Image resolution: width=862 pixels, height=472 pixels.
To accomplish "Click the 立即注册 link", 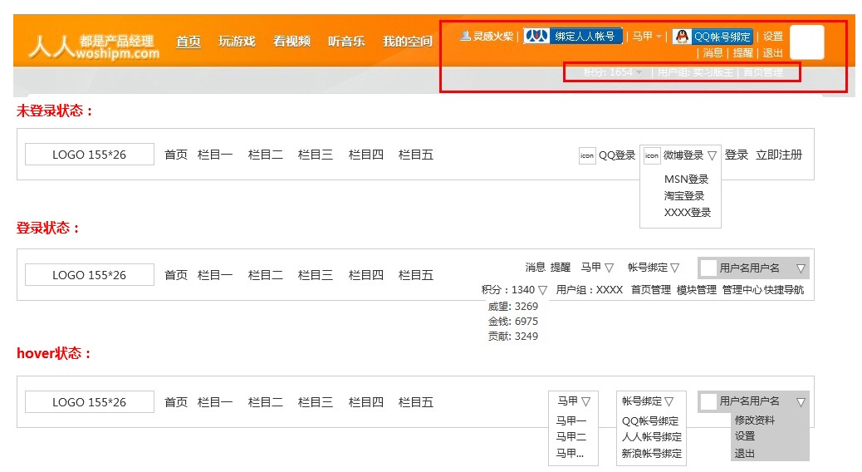I will pyautogui.click(x=779, y=155).
